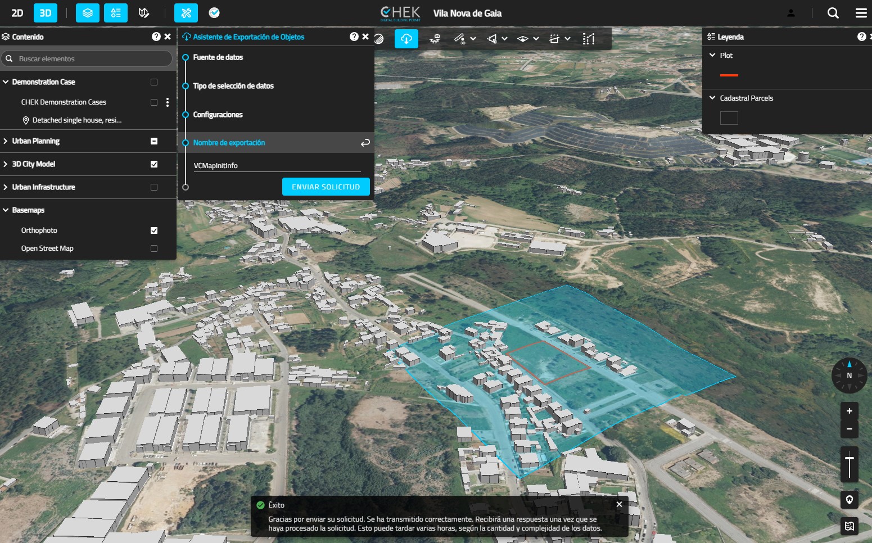
Task: Click the compass north indicator
Action: [849, 375]
